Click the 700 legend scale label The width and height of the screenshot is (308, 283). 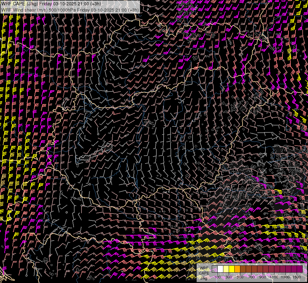pyautogui.click(x=251, y=277)
